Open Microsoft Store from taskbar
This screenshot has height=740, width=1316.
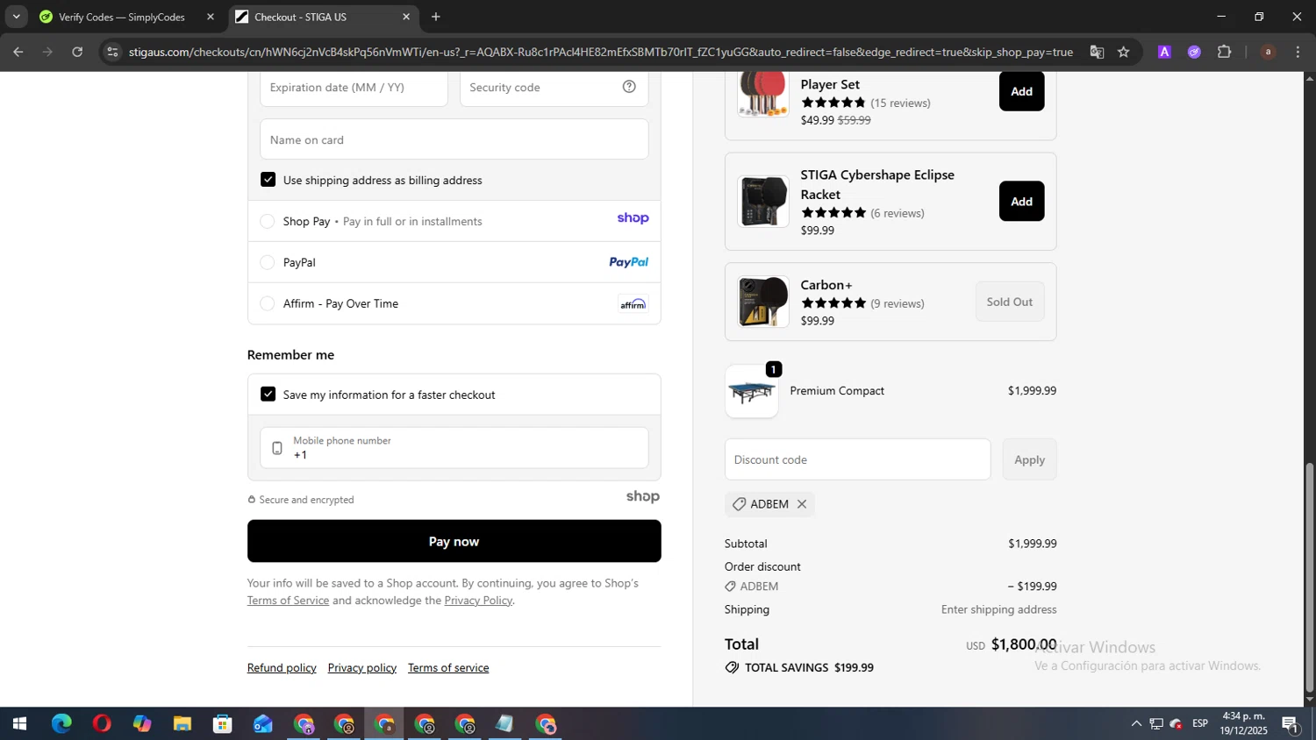223,724
